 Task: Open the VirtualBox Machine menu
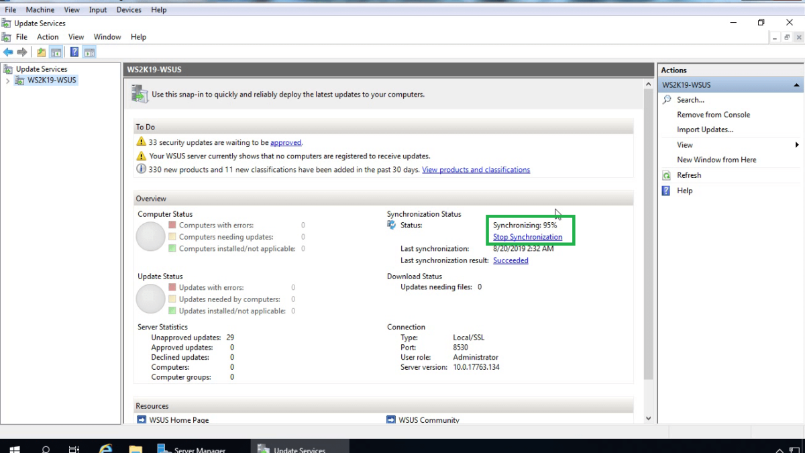pyautogui.click(x=40, y=10)
